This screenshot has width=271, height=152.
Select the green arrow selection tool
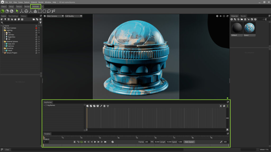[17, 11]
